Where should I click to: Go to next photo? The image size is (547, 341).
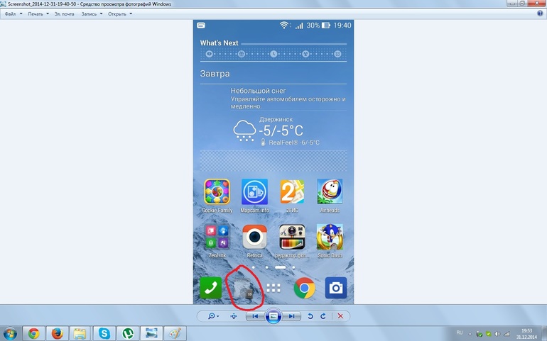point(293,315)
